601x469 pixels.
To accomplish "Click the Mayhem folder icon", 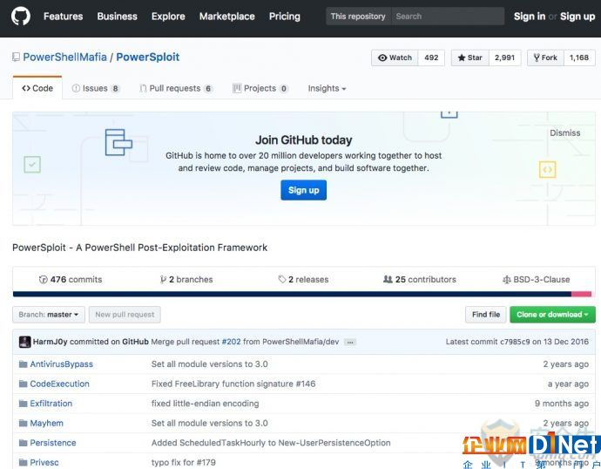I will pos(24,423).
